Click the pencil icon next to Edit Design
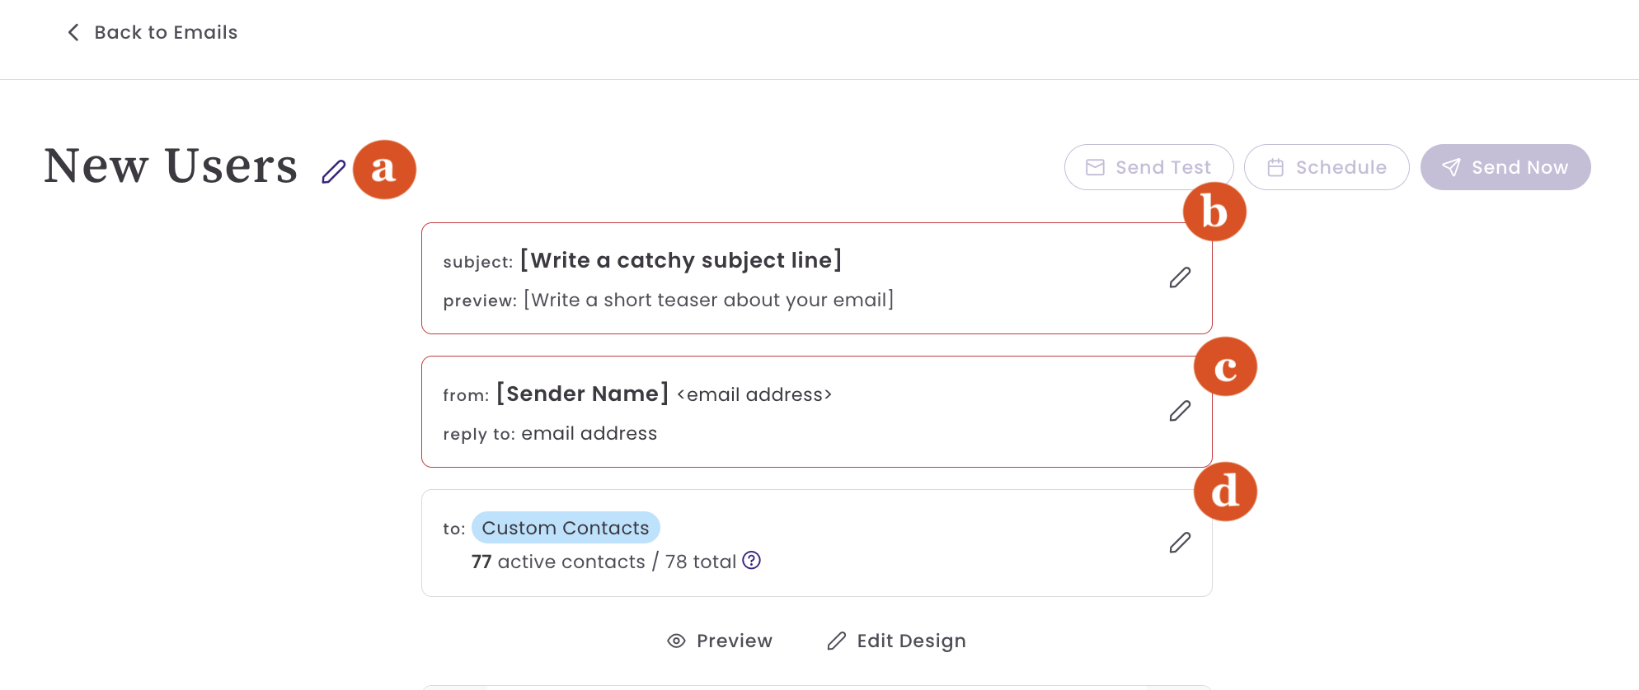The image size is (1639, 690). pyautogui.click(x=837, y=641)
